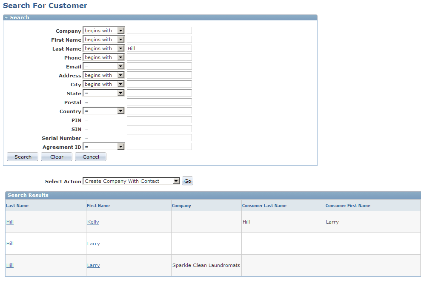
Task: Open the Address operator dropdown
Action: pos(120,75)
